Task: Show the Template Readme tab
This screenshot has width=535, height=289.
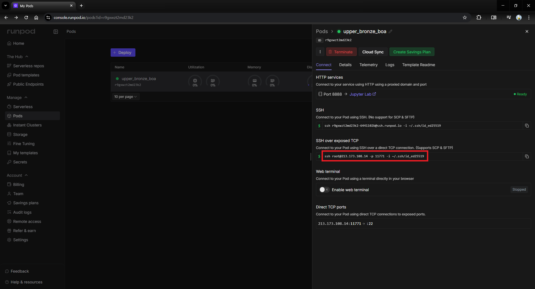Action: coord(419,65)
